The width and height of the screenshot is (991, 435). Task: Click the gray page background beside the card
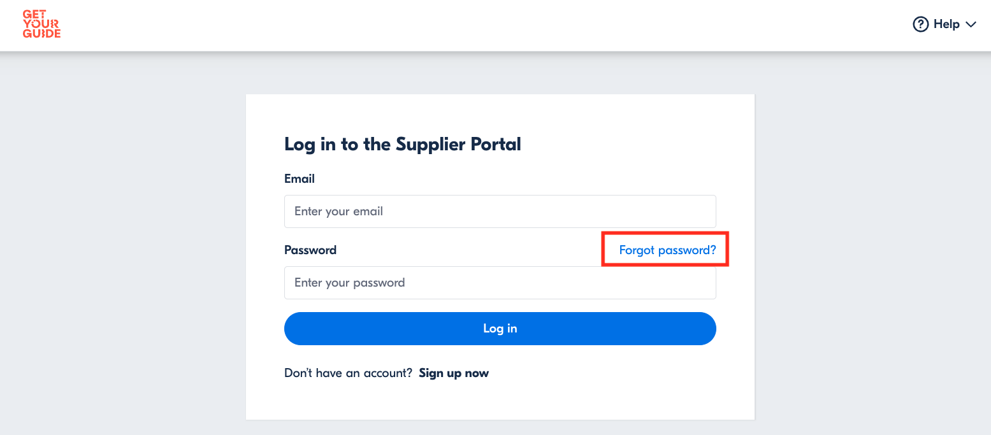pos(127,255)
